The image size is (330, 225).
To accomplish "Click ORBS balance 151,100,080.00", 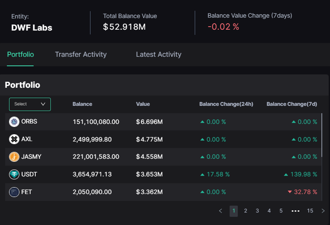I will [x=96, y=122].
